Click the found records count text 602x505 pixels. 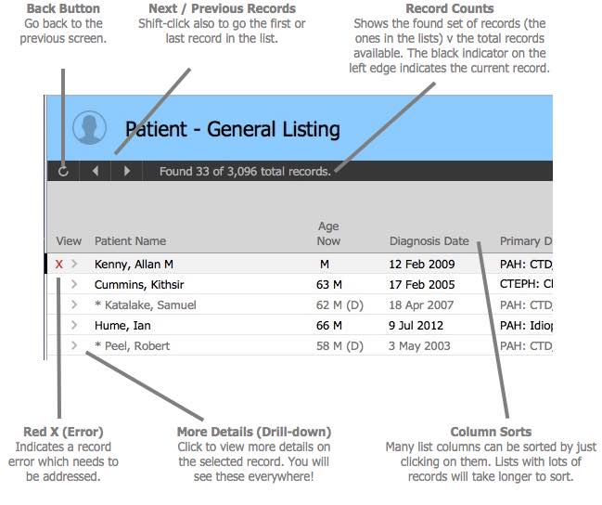tap(244, 171)
